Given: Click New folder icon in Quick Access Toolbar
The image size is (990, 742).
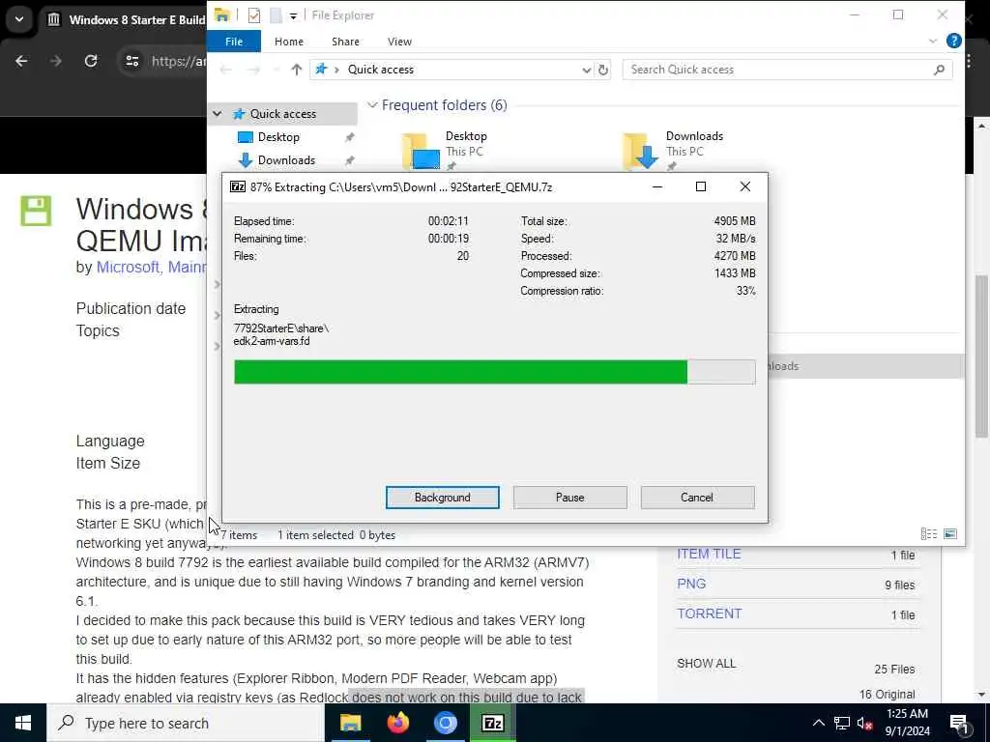Looking at the screenshot, I should [x=276, y=15].
